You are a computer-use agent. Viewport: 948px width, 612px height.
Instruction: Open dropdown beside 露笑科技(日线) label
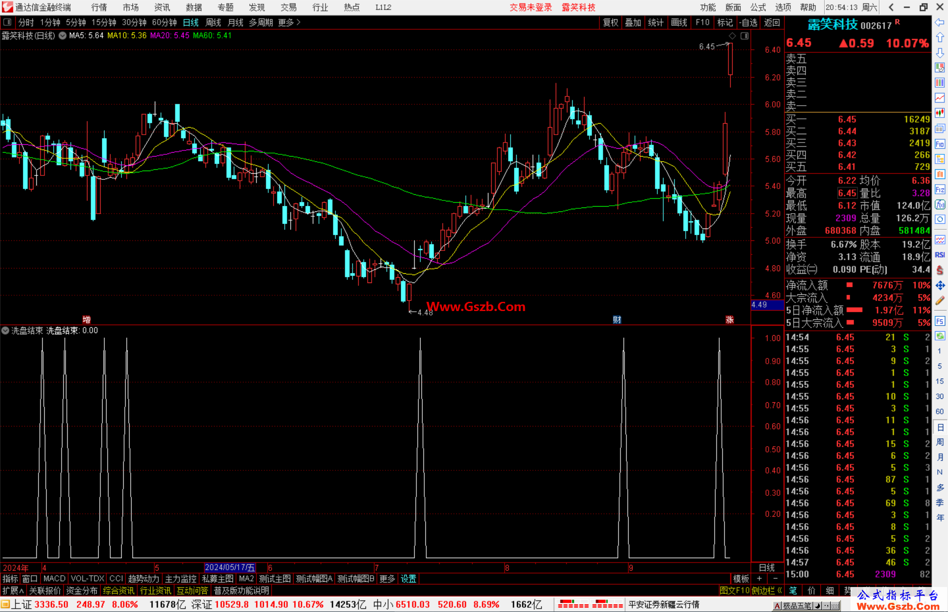[62, 36]
